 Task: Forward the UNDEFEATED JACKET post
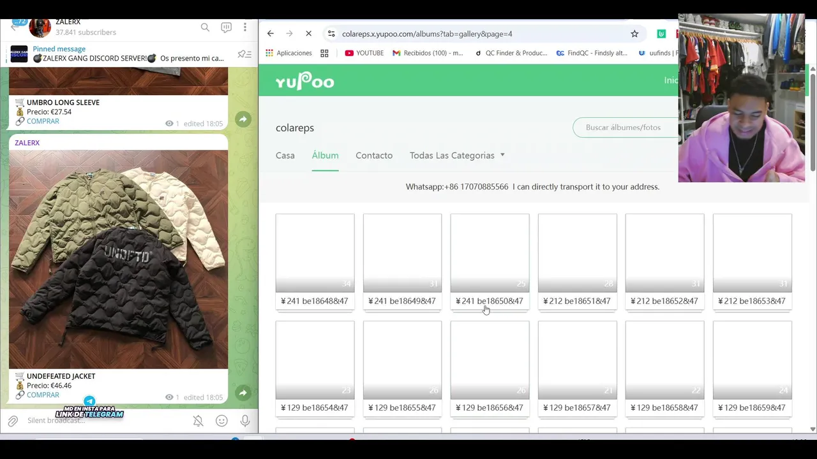(243, 393)
